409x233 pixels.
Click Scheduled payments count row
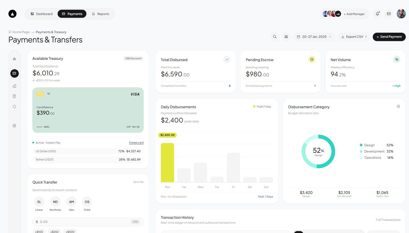(281, 86)
